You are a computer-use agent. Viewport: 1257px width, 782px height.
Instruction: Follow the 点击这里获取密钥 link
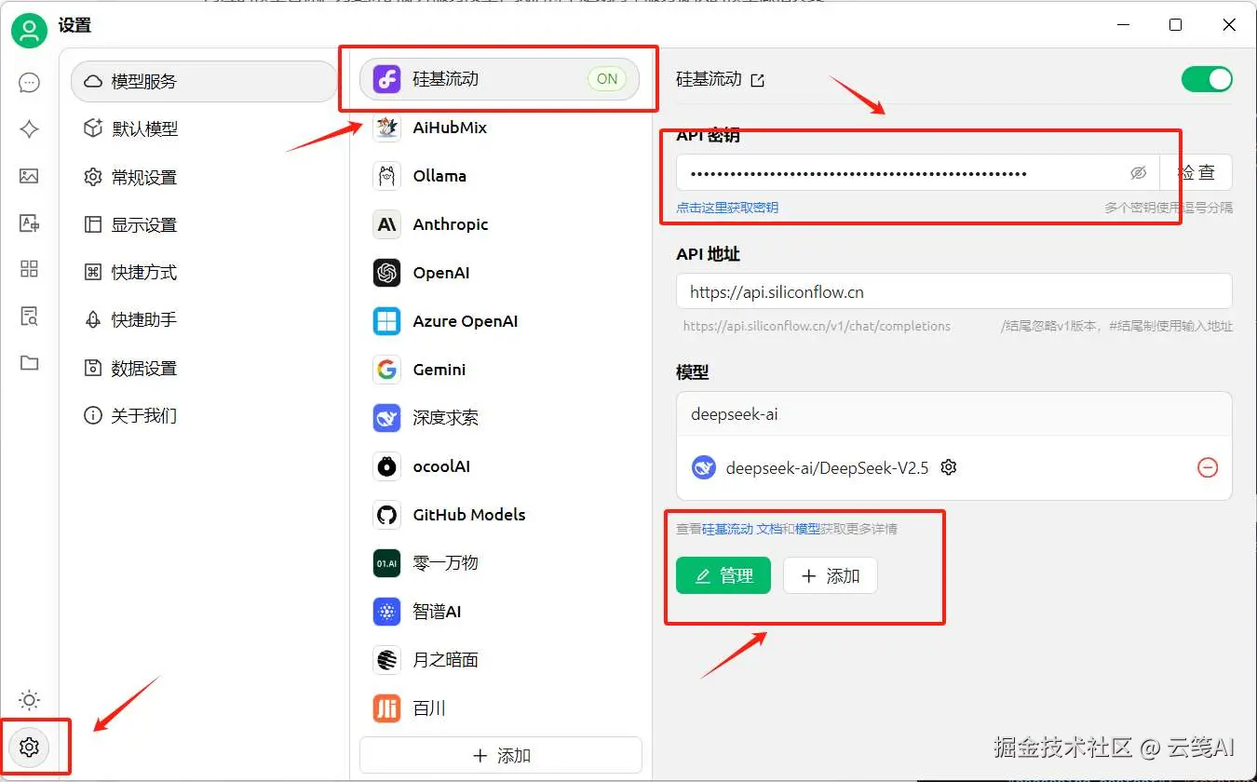point(727,208)
